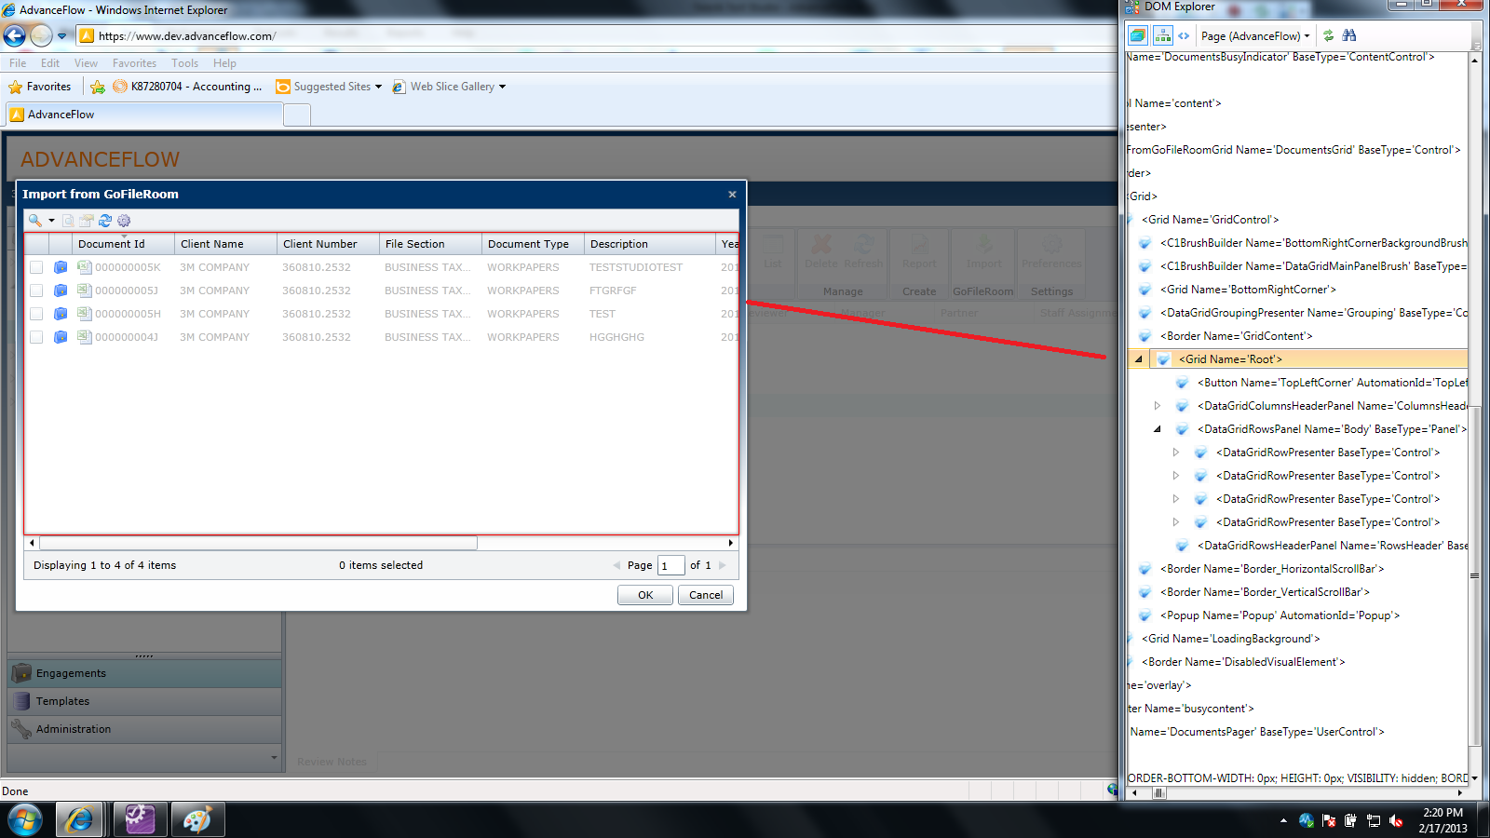Toggle the tree hierarchy view in DOM Explorer
Image resolution: width=1490 pixels, height=838 pixels.
(x=1162, y=36)
